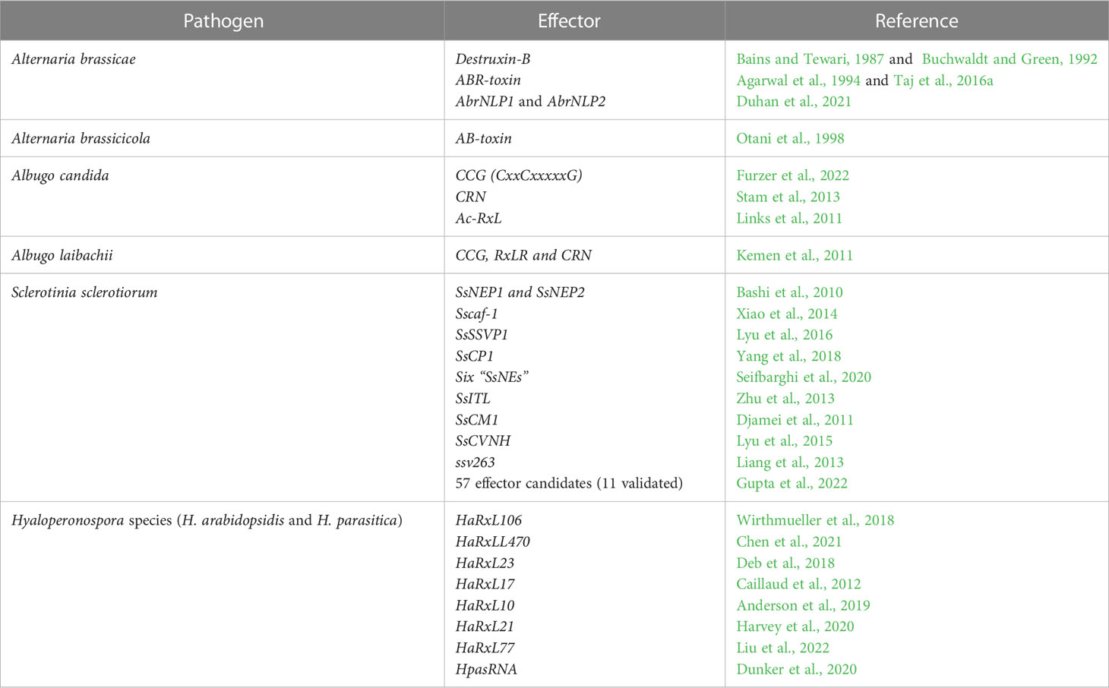This screenshot has height=688, width=1109.
Task: Follow the Agarwal et al., 1994 link
Action: (798, 80)
